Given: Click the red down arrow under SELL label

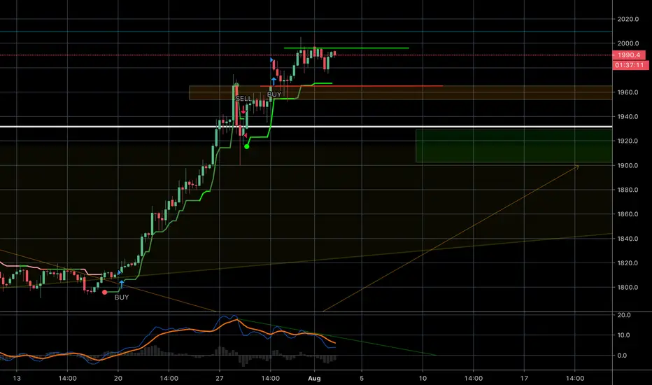Looking at the screenshot, I should tap(243, 111).
